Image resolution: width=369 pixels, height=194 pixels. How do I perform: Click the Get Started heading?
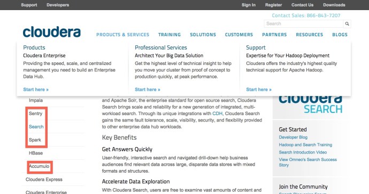[x=293, y=130]
